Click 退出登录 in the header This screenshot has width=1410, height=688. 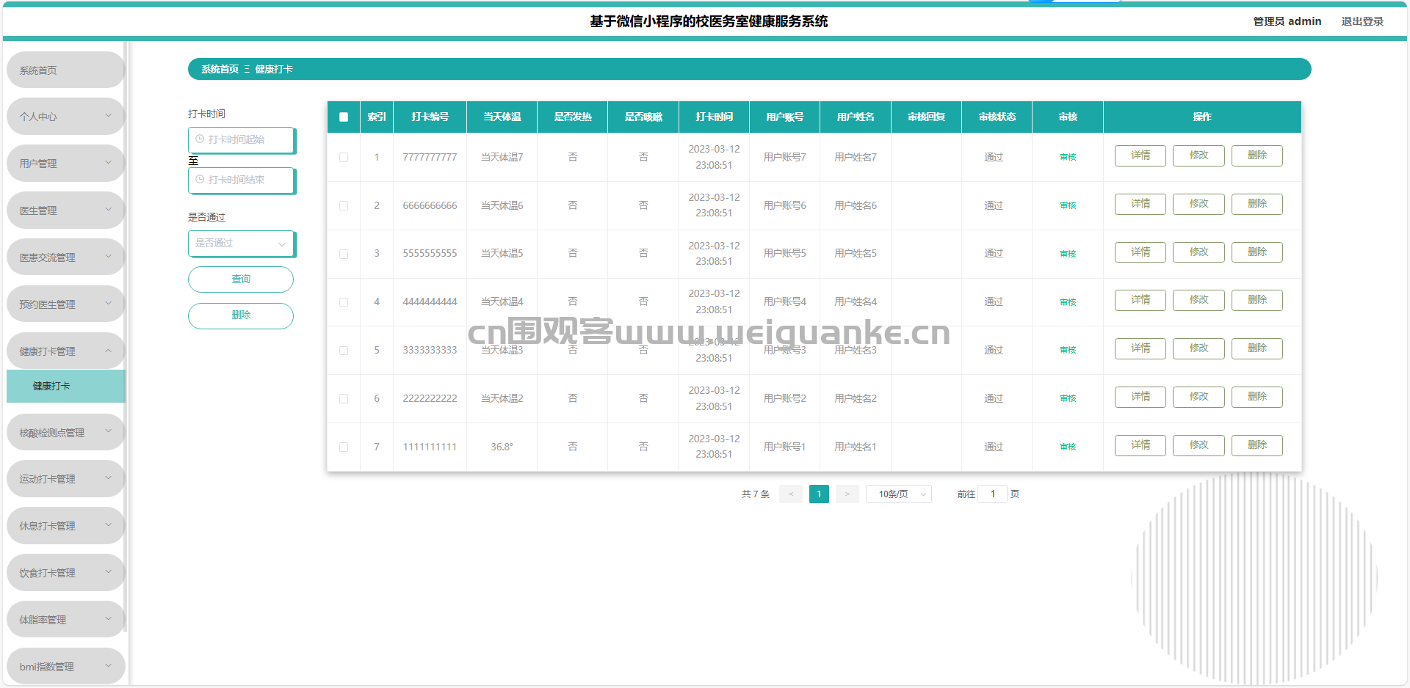click(1362, 21)
